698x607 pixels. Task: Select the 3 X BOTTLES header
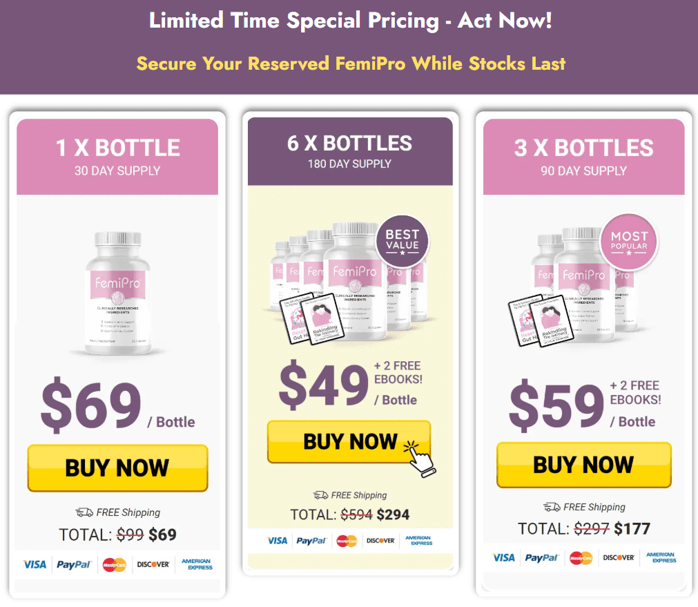click(x=583, y=157)
